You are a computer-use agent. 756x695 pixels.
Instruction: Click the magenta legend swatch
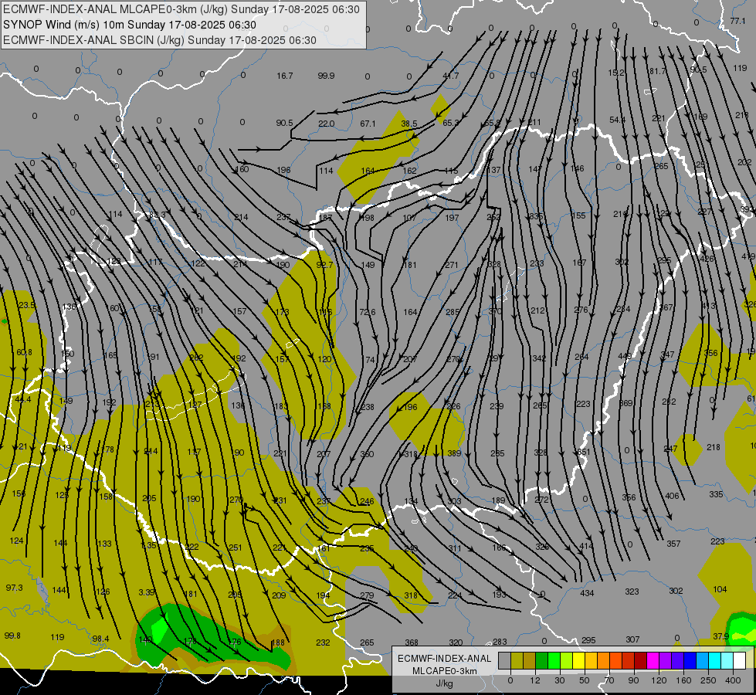[653, 660]
